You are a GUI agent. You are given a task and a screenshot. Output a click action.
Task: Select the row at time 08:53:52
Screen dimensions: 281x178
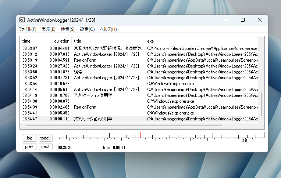point(140,78)
